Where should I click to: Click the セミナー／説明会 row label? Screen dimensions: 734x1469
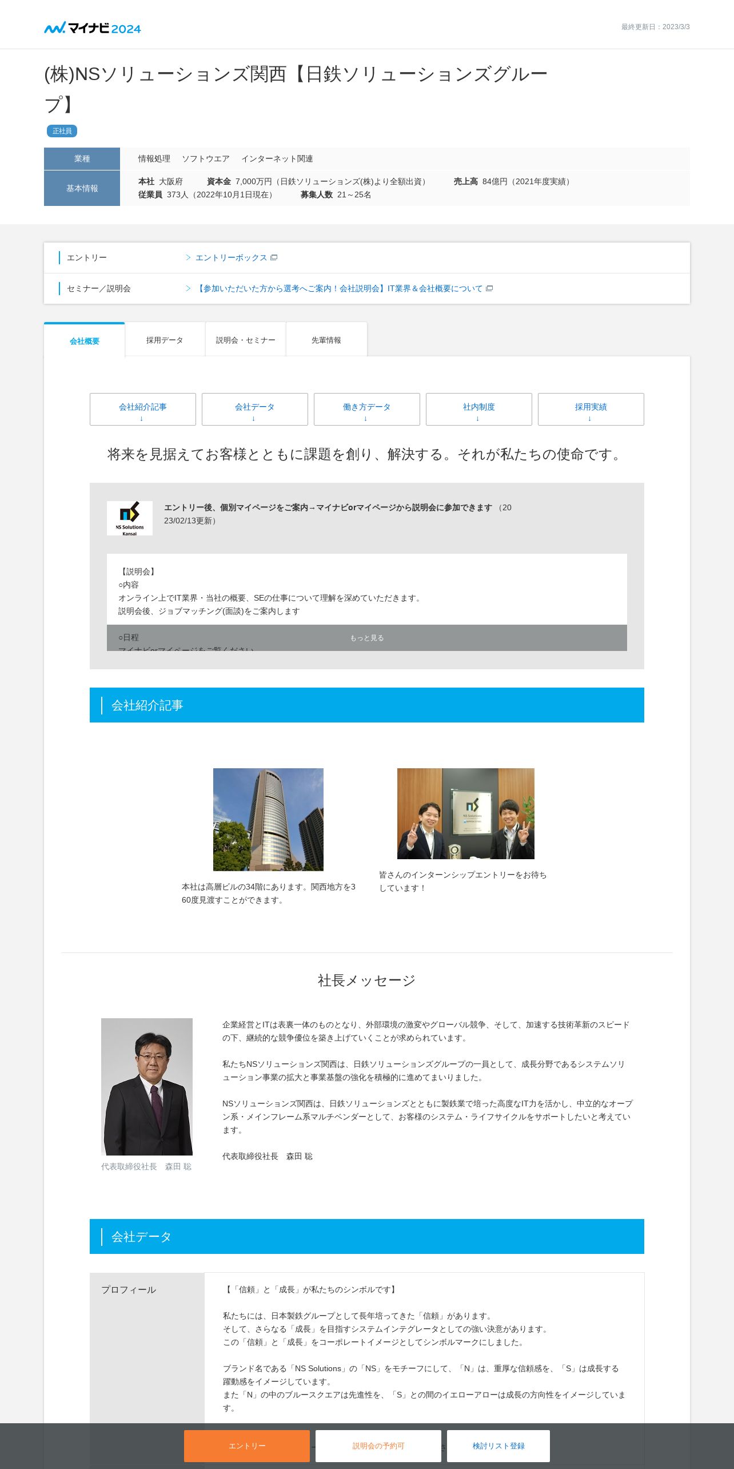tap(99, 288)
